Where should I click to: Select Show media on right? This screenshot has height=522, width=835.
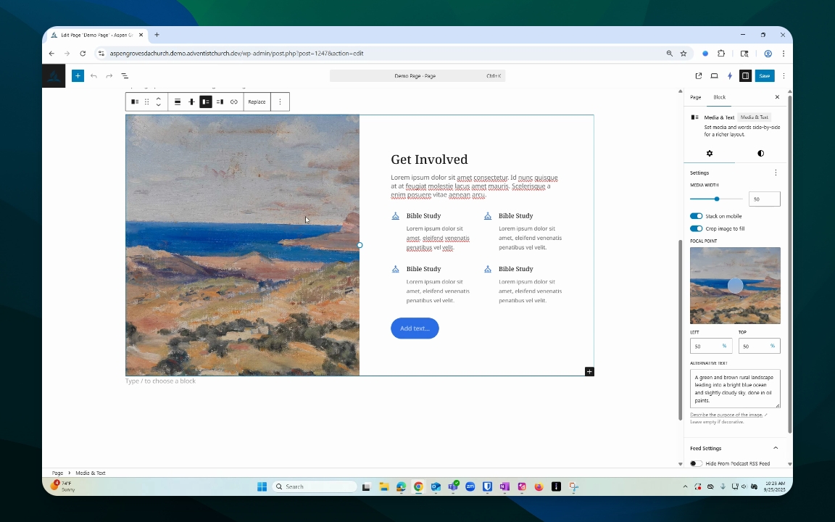point(220,101)
